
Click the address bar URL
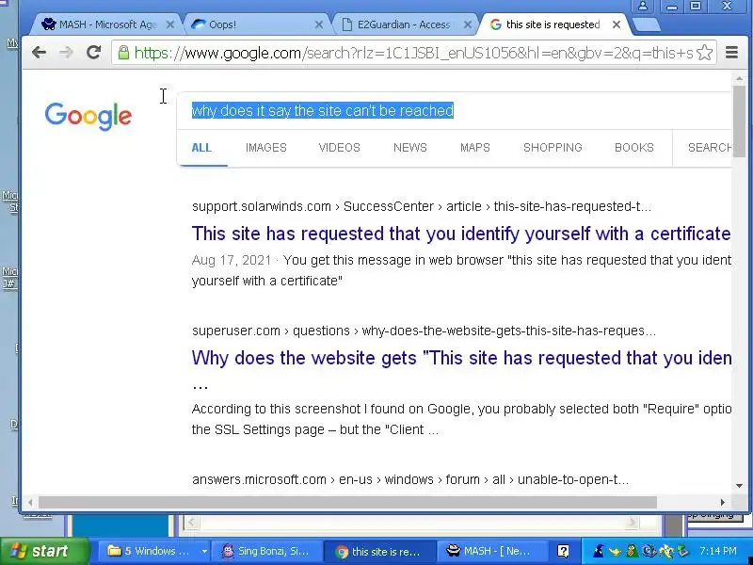coord(413,53)
